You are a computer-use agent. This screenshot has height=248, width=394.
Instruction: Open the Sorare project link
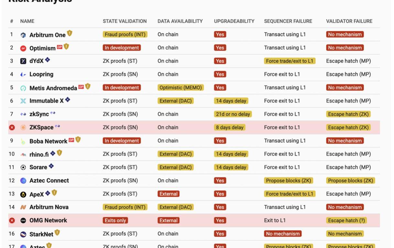pos(38,167)
